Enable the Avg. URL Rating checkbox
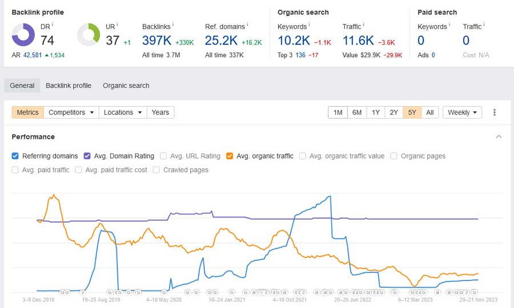The width and height of the screenshot is (514, 308). [164, 156]
